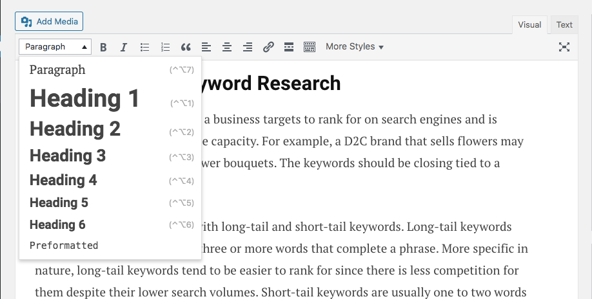Apply blockquote formatting
The height and width of the screenshot is (299, 592).
coord(186,47)
